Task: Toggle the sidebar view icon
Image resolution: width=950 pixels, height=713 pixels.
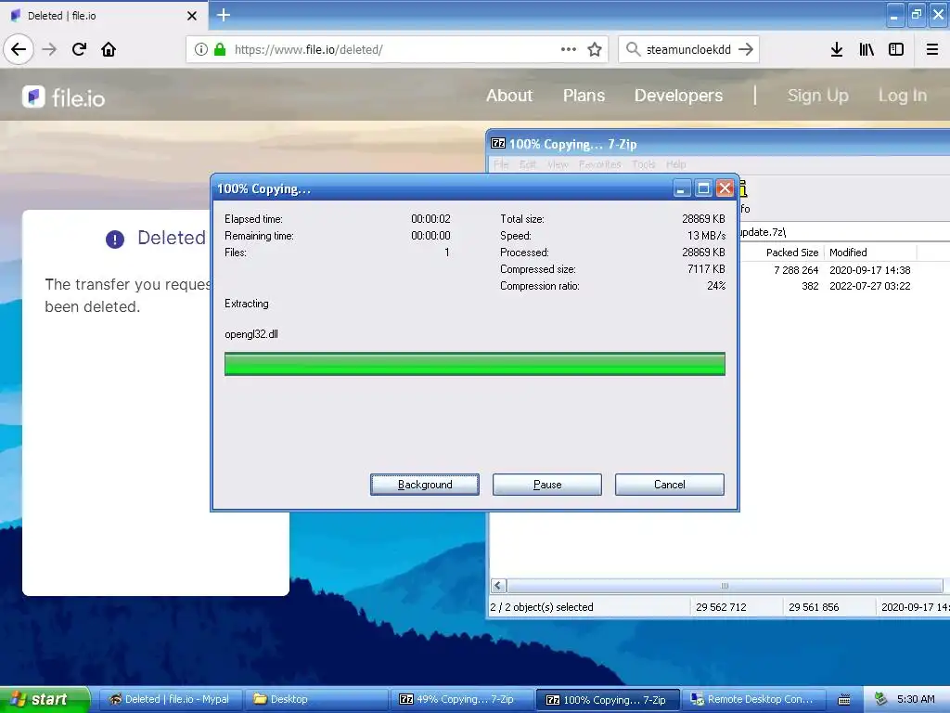Action: (x=896, y=49)
